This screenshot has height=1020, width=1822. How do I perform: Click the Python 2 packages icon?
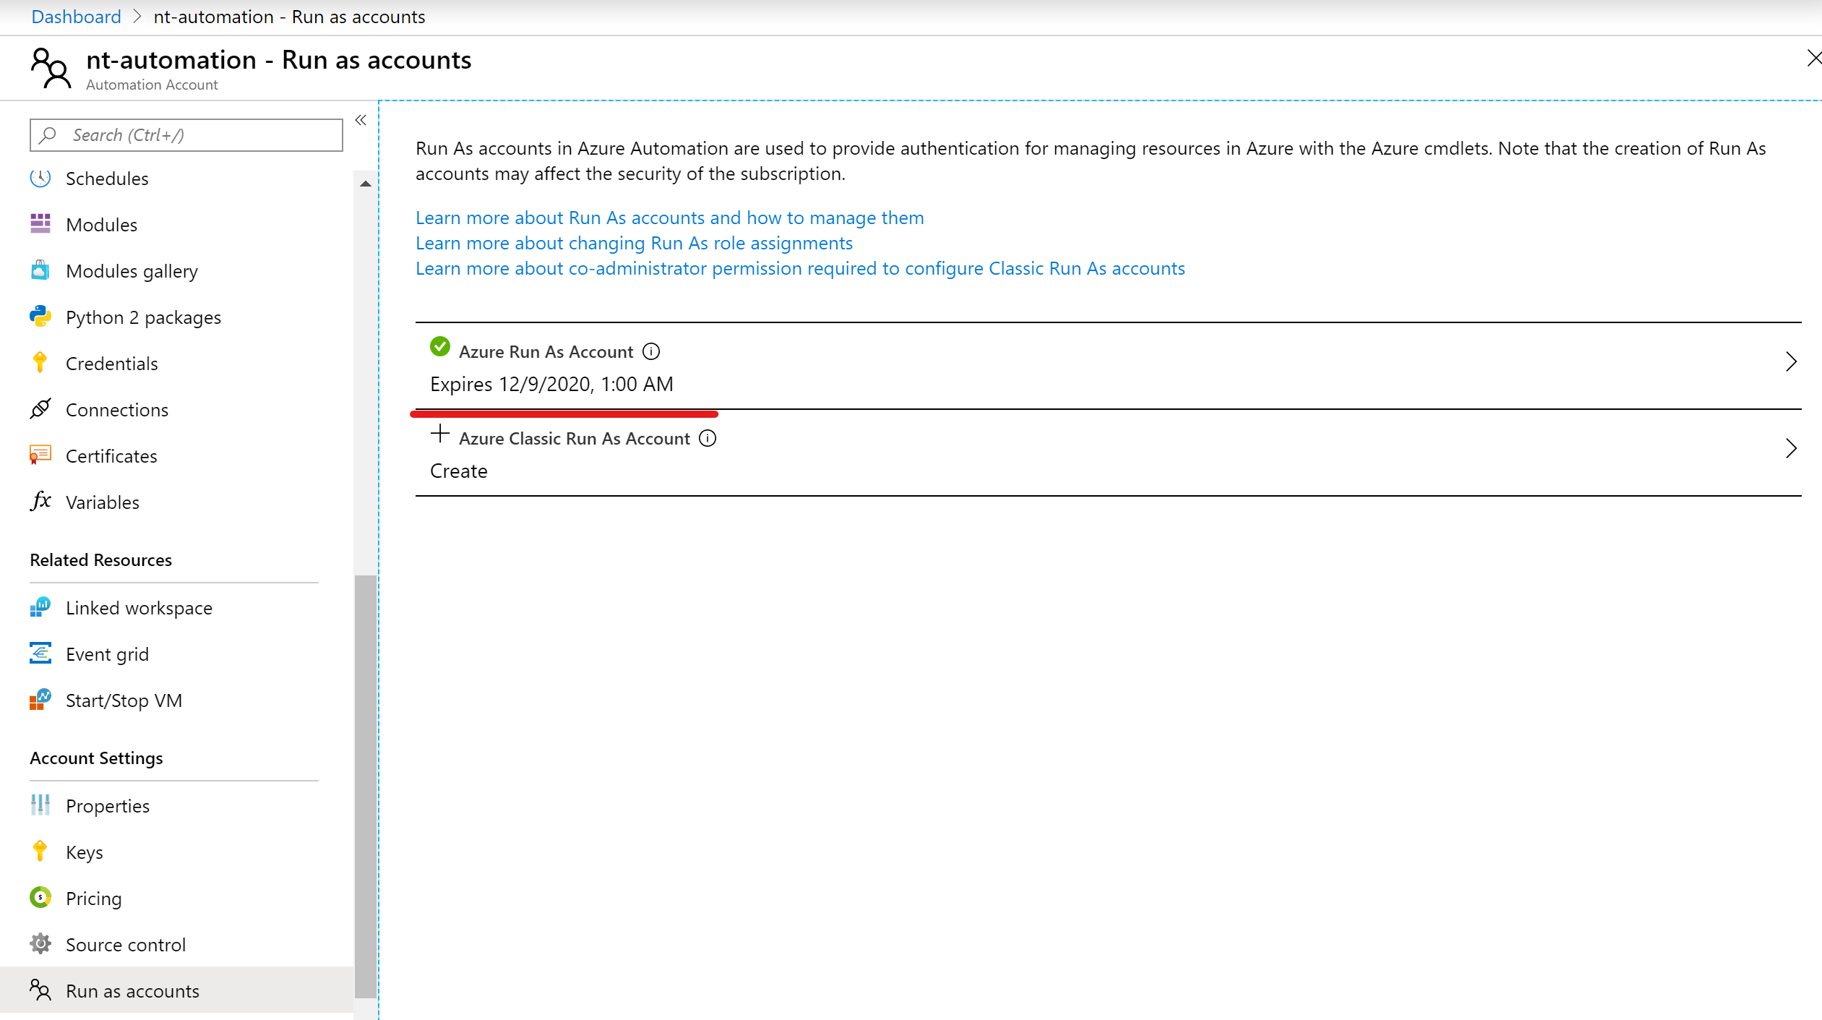point(40,317)
